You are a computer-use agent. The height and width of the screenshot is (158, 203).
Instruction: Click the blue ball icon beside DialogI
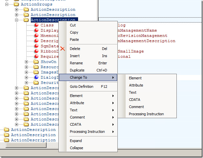tap(36, 77)
